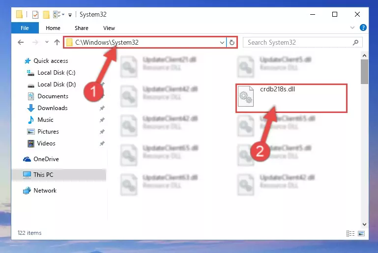378x253 pixels.
Task: Select OneDrive in the navigation pane
Action: [x=46, y=159]
